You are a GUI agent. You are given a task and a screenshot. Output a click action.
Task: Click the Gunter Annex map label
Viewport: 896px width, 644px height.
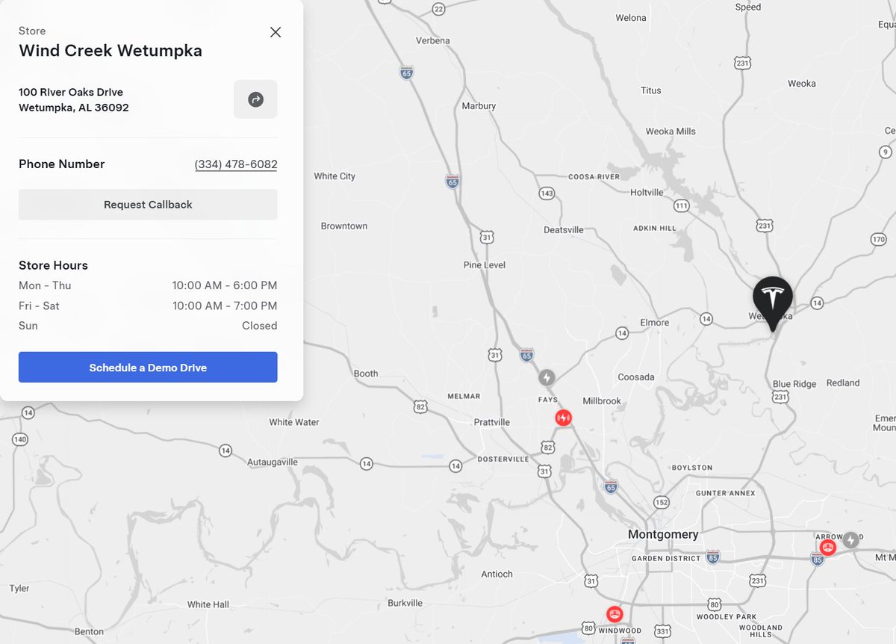click(x=726, y=493)
